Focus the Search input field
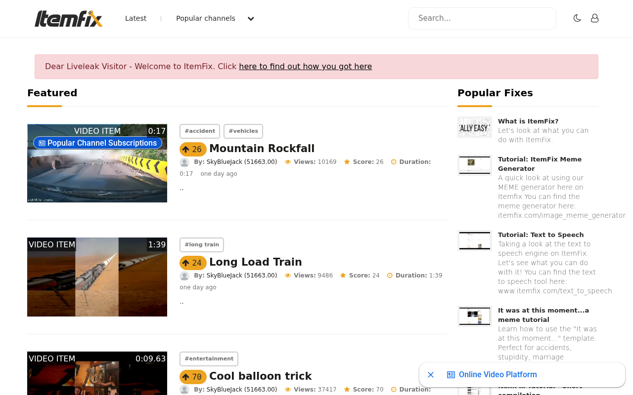Screen dimensions: 633x395 [x=482, y=18]
